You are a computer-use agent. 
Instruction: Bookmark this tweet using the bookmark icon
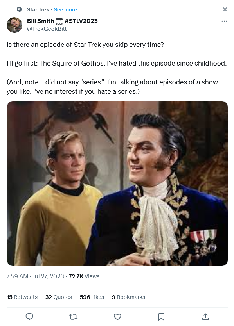tap(161, 317)
